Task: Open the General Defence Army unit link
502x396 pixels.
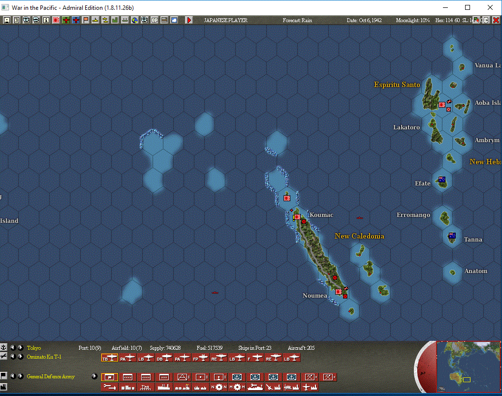Action: 51,376
